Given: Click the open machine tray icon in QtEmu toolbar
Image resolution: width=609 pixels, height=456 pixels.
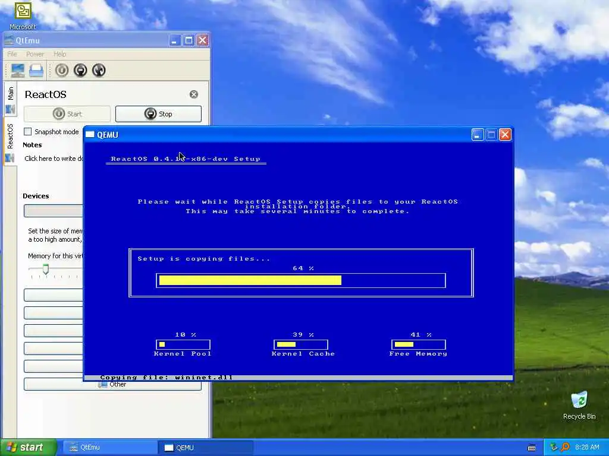Looking at the screenshot, I should point(36,70).
